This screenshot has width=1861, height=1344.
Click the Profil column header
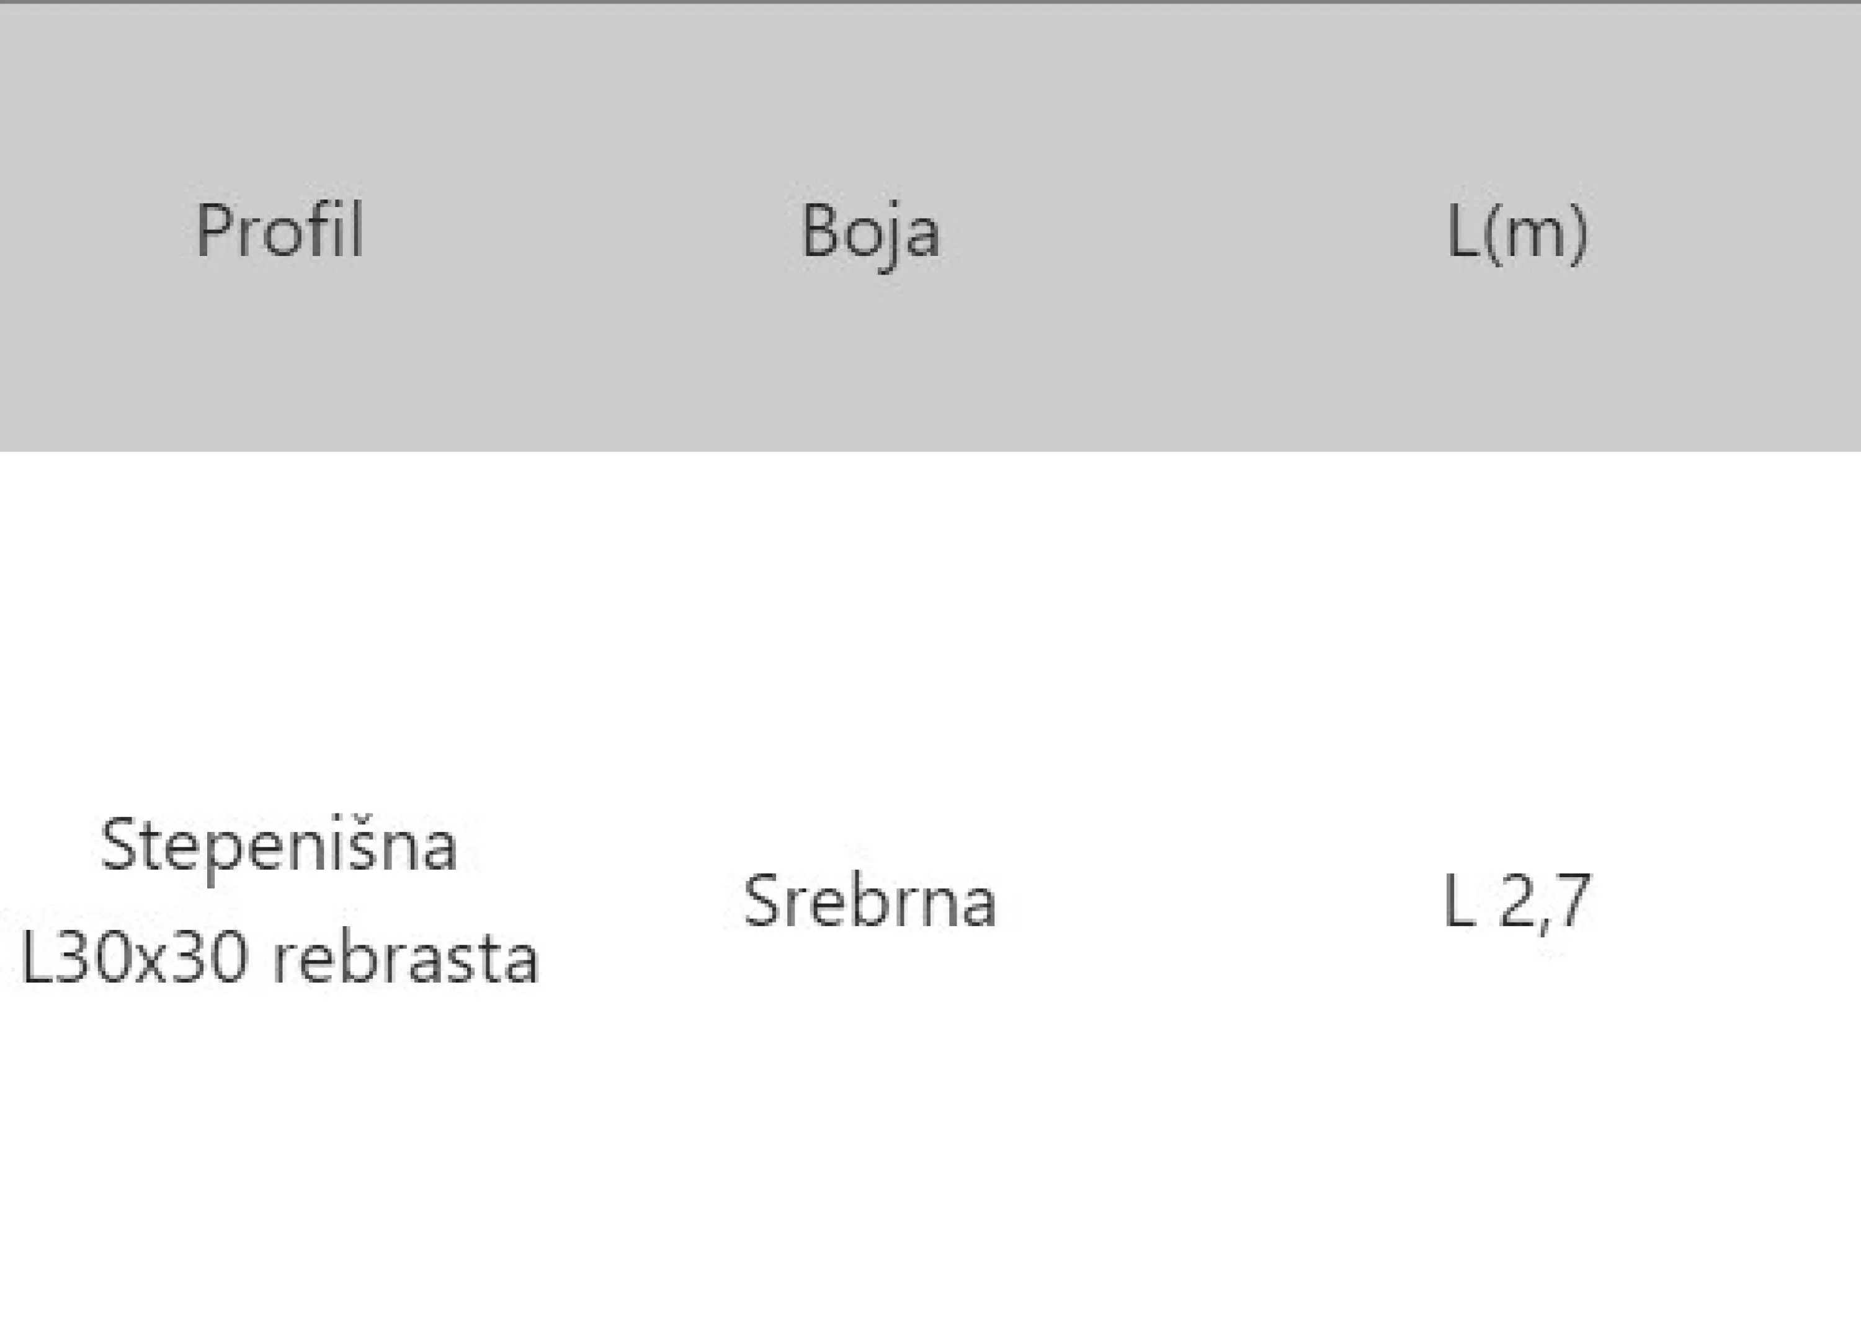[279, 231]
